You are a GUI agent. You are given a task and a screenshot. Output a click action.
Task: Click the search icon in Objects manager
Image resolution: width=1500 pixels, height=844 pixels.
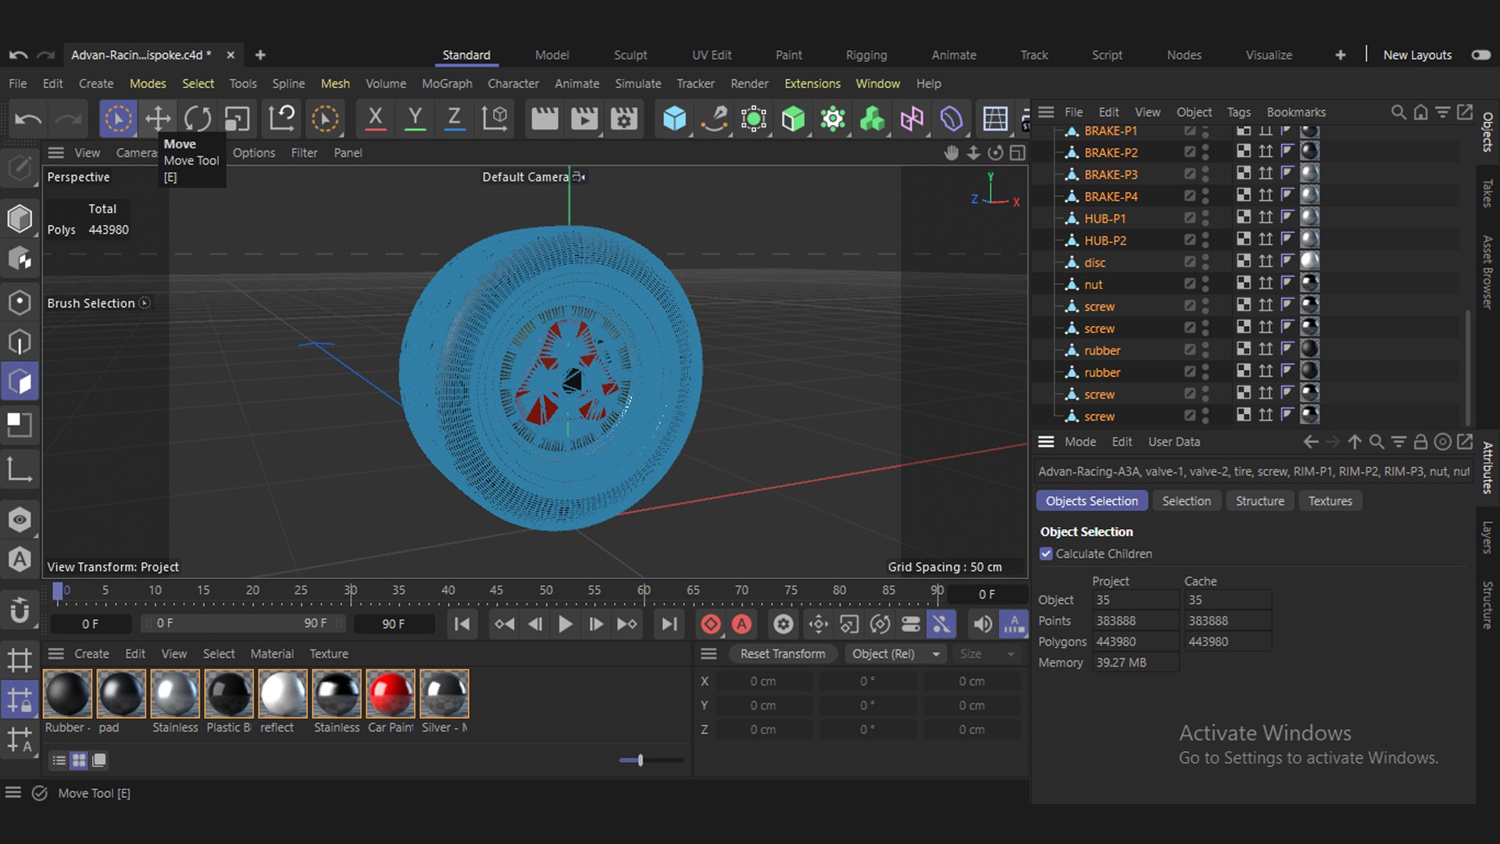[1398, 113]
